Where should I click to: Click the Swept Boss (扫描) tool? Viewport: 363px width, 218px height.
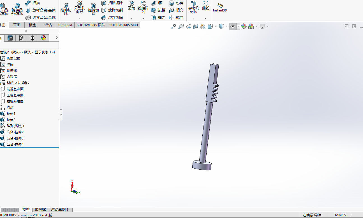(x=33, y=3)
